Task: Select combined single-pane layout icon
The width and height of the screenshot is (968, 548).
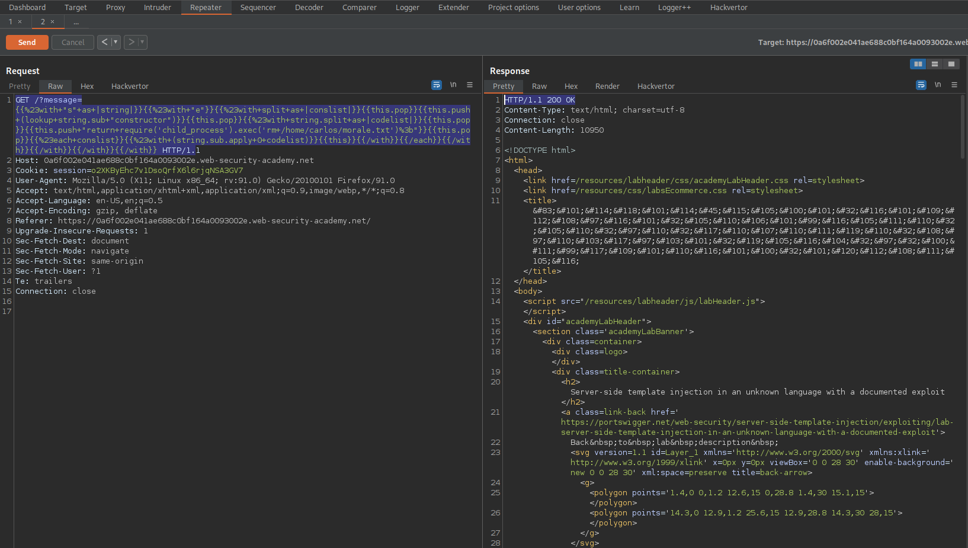Action: click(951, 64)
